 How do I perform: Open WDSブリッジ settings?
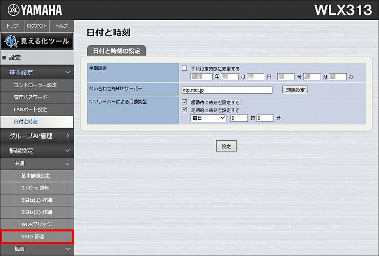pos(37,224)
